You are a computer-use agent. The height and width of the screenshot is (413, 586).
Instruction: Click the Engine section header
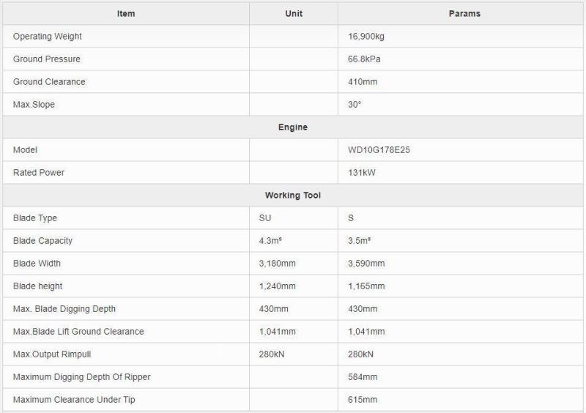[293, 127]
